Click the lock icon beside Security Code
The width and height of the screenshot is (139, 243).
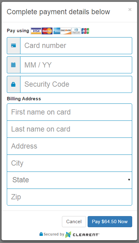tap(13, 84)
